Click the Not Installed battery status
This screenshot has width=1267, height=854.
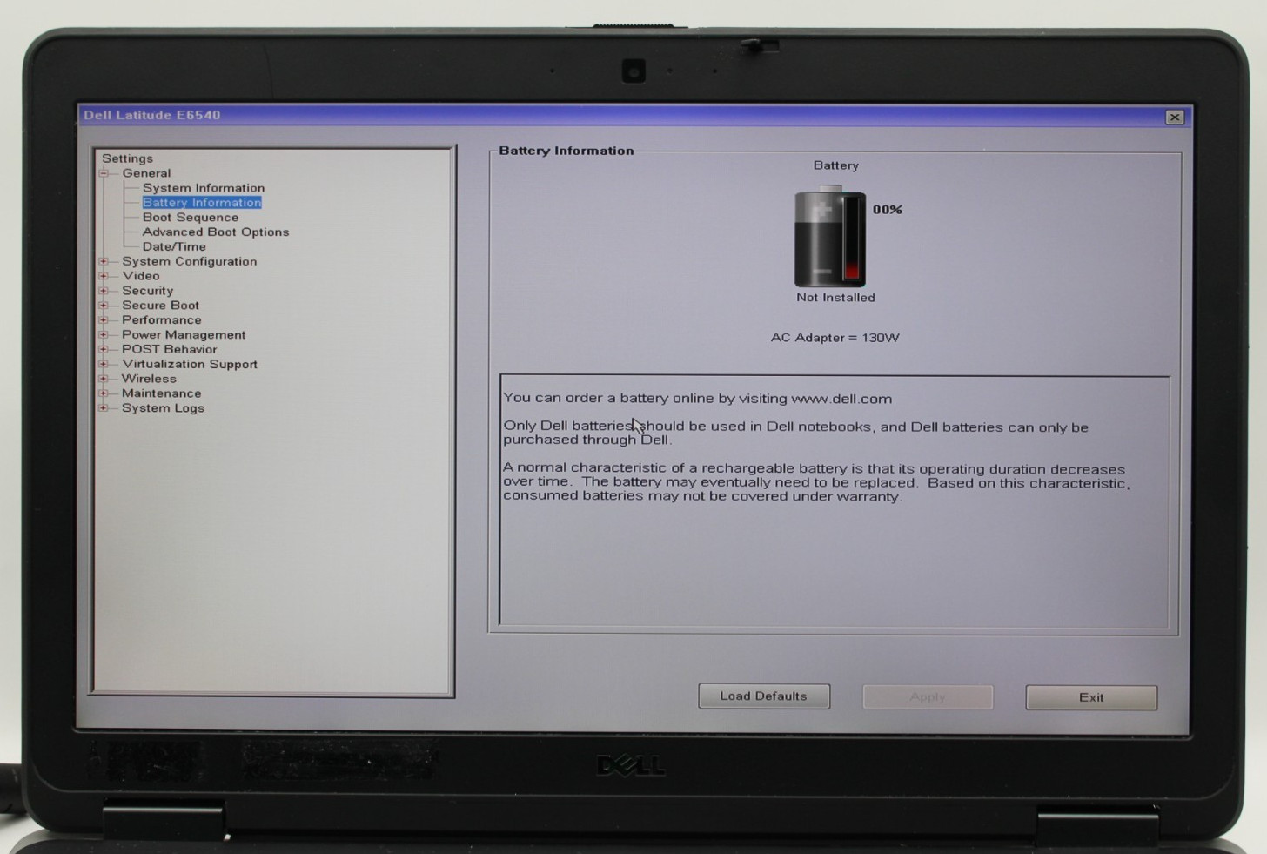point(835,298)
